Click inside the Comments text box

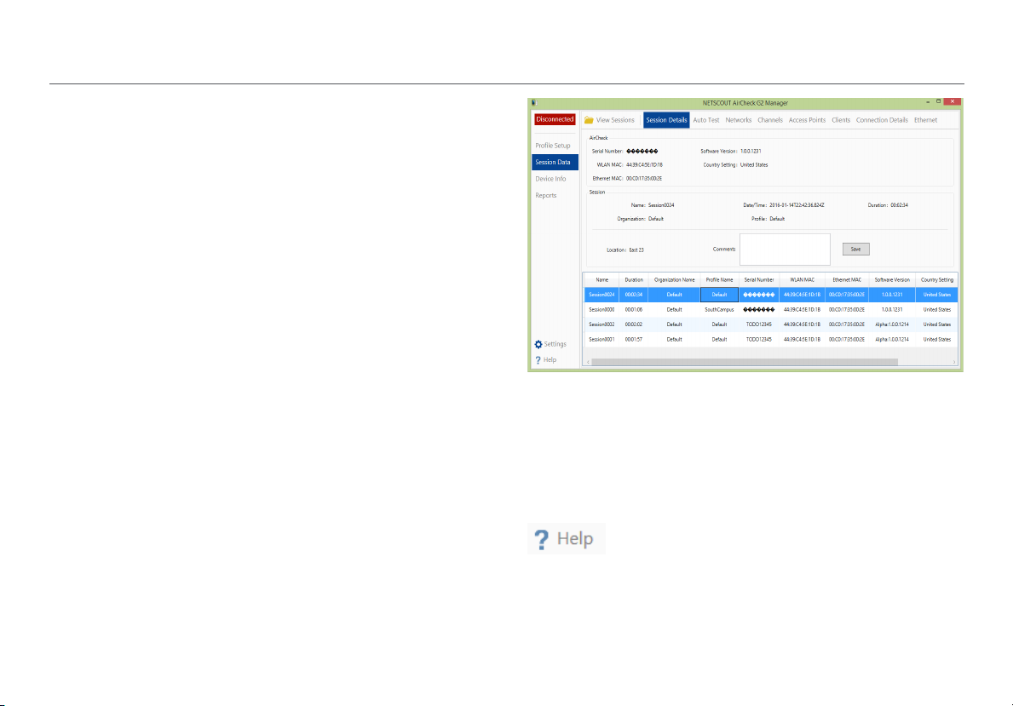(x=785, y=250)
